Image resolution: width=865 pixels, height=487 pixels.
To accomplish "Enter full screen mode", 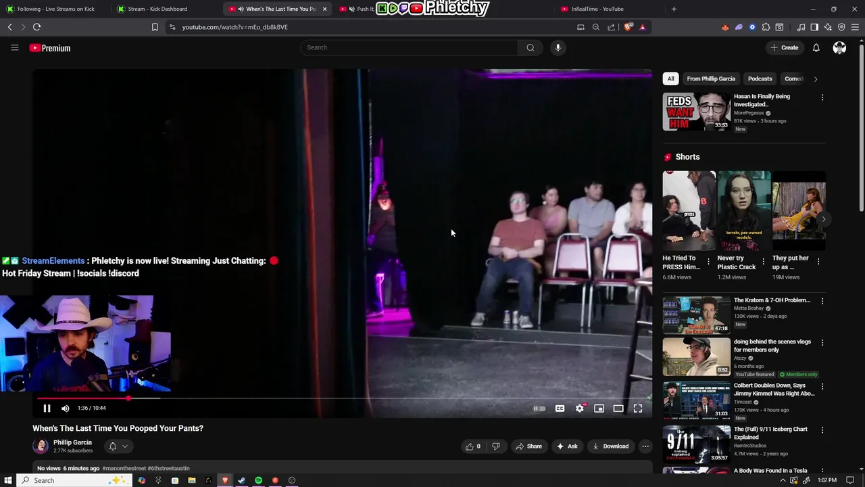I will tap(638, 408).
